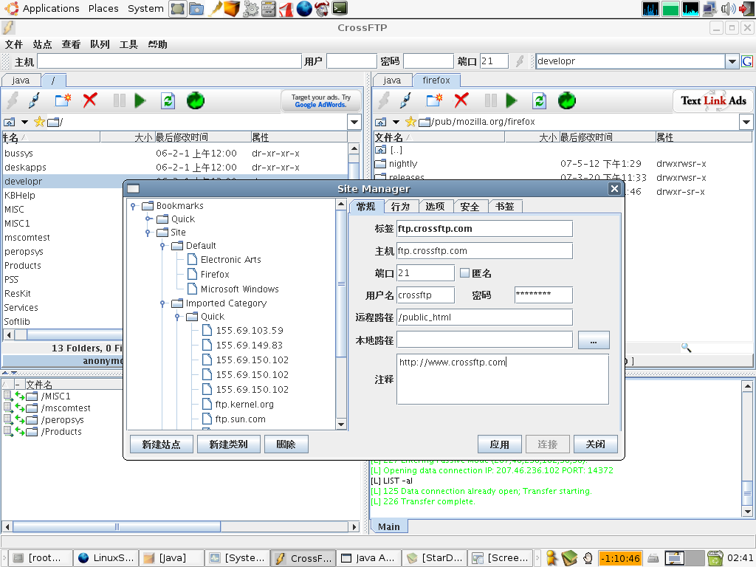This screenshot has height=567, width=756.
Task: Click green globe icon in left pane toolbar
Action: (195, 100)
